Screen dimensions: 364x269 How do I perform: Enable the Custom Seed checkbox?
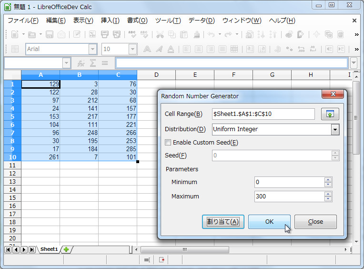pos(168,143)
